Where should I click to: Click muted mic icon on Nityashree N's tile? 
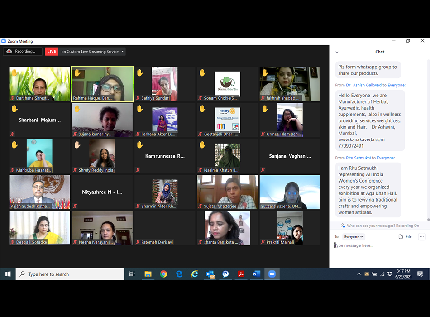coord(75,206)
